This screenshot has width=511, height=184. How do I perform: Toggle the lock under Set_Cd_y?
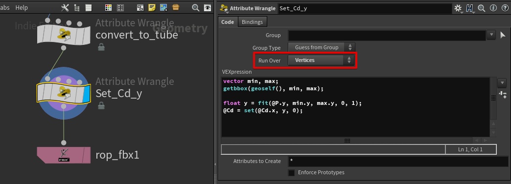point(101,105)
